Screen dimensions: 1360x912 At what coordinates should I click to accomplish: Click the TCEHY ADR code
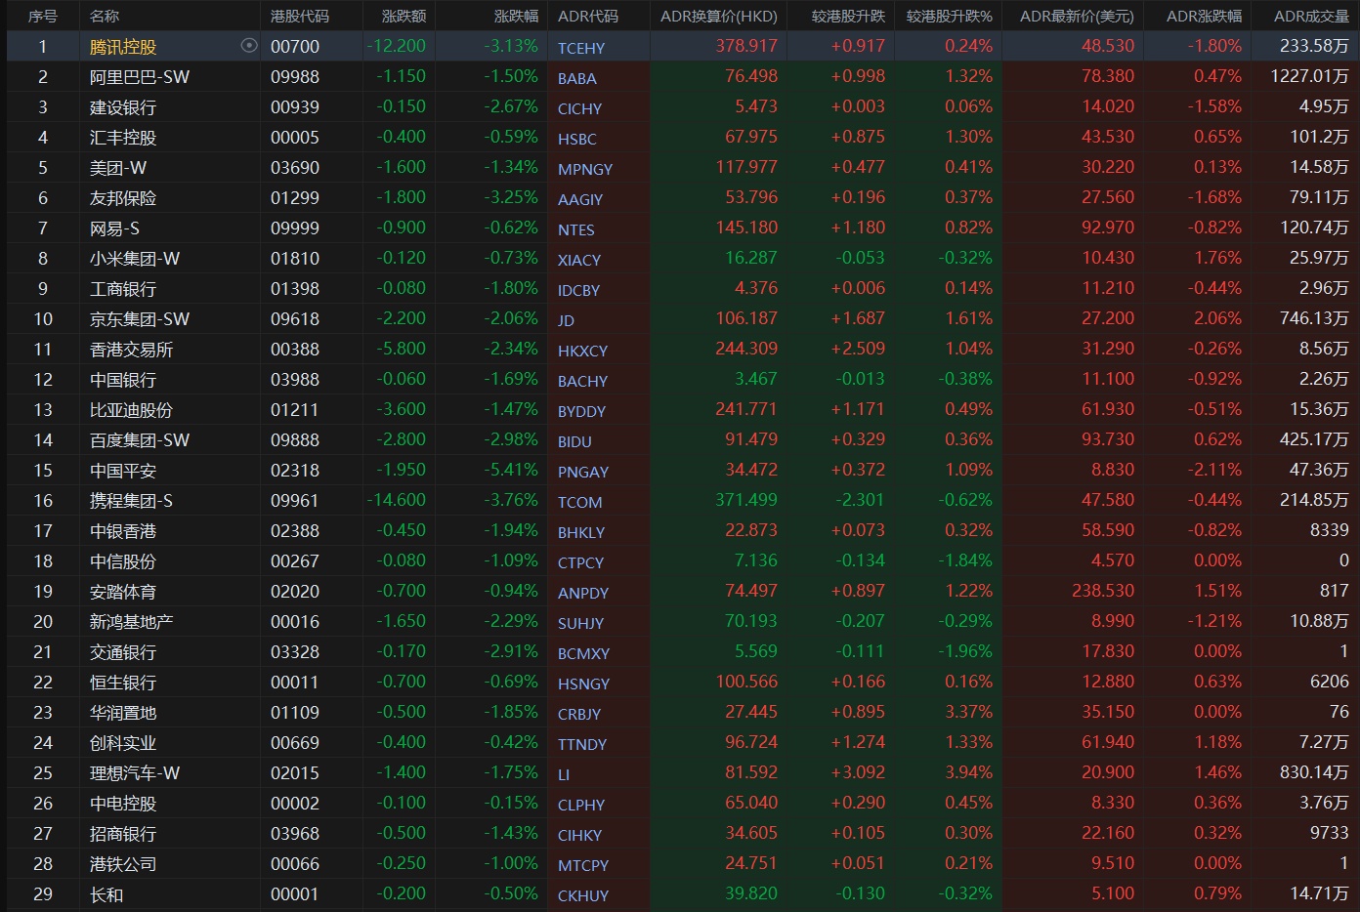point(580,48)
